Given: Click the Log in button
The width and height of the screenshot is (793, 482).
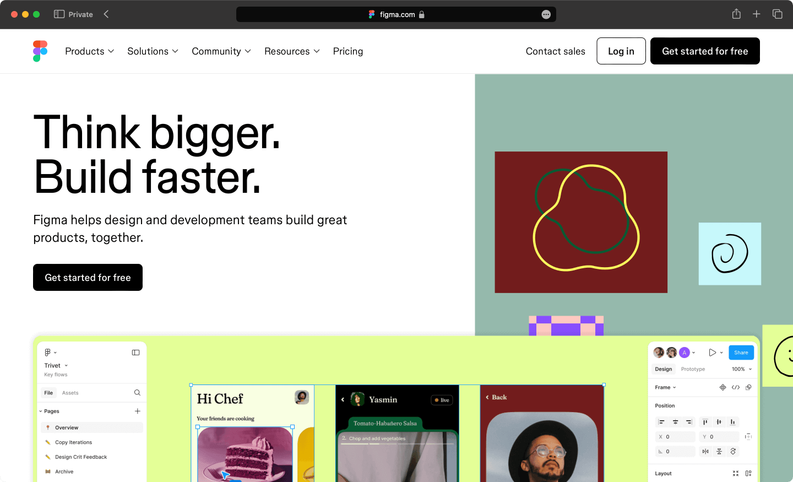Looking at the screenshot, I should 621,51.
